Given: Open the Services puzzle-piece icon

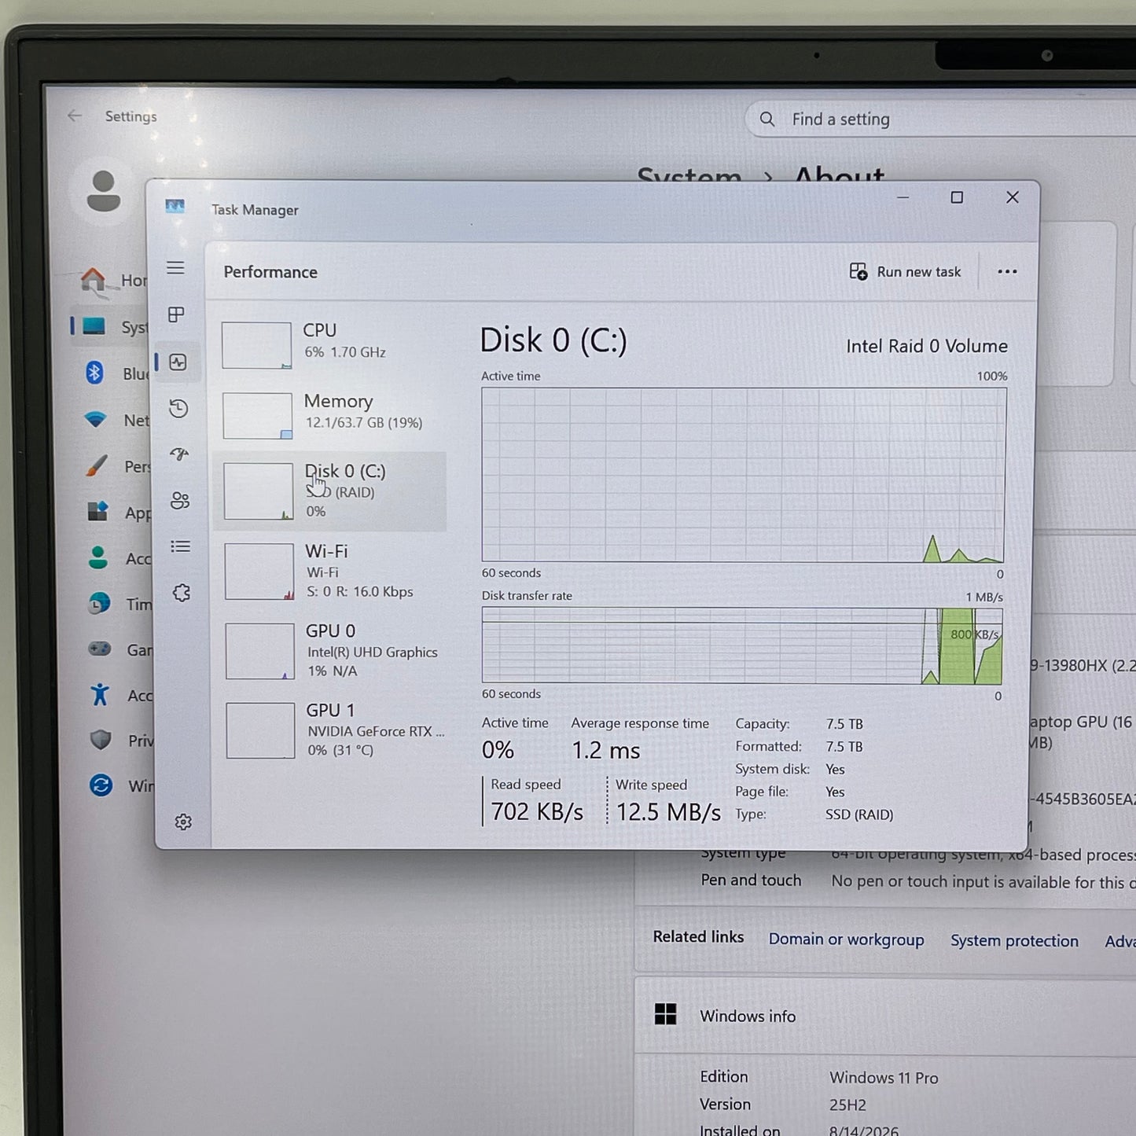Looking at the screenshot, I should coord(182,593).
